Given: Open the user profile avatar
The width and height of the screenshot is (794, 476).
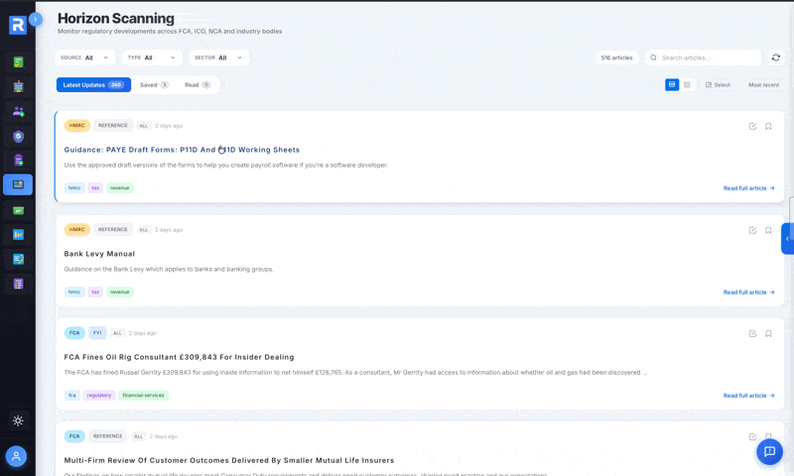Looking at the screenshot, I should (16, 456).
